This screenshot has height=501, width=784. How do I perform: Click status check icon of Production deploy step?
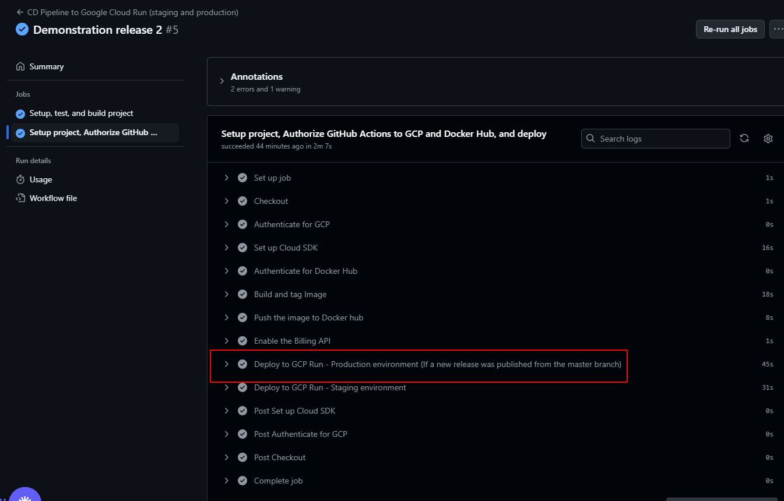coord(242,364)
